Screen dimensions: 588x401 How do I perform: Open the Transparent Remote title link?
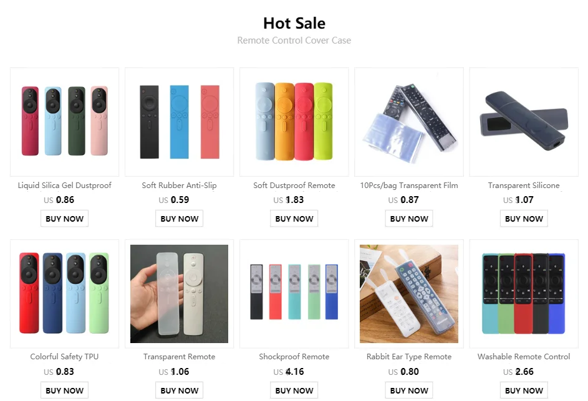179,357
